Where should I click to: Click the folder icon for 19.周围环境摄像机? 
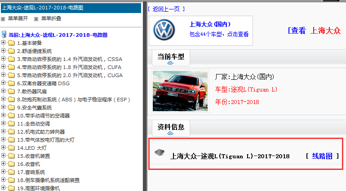(11, 188)
